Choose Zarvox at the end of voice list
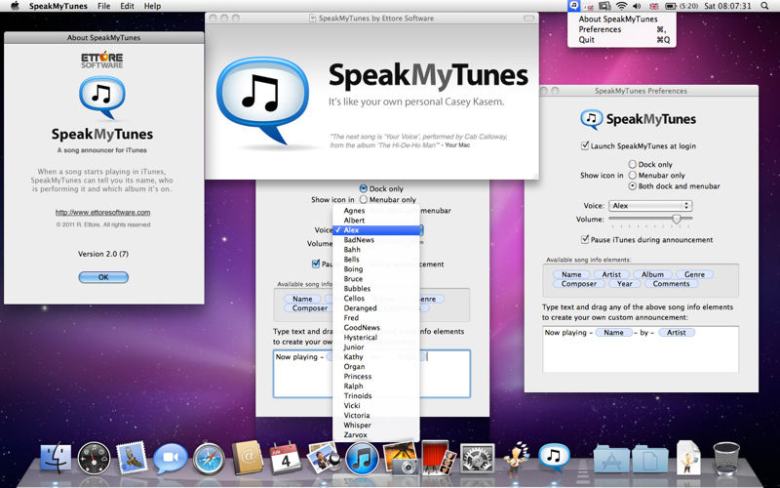 (376, 434)
